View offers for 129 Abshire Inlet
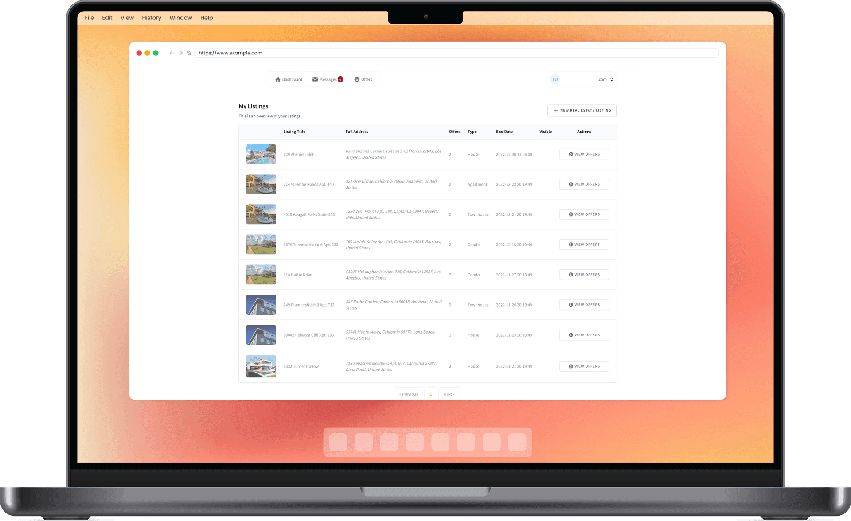The image size is (851, 521). (584, 154)
